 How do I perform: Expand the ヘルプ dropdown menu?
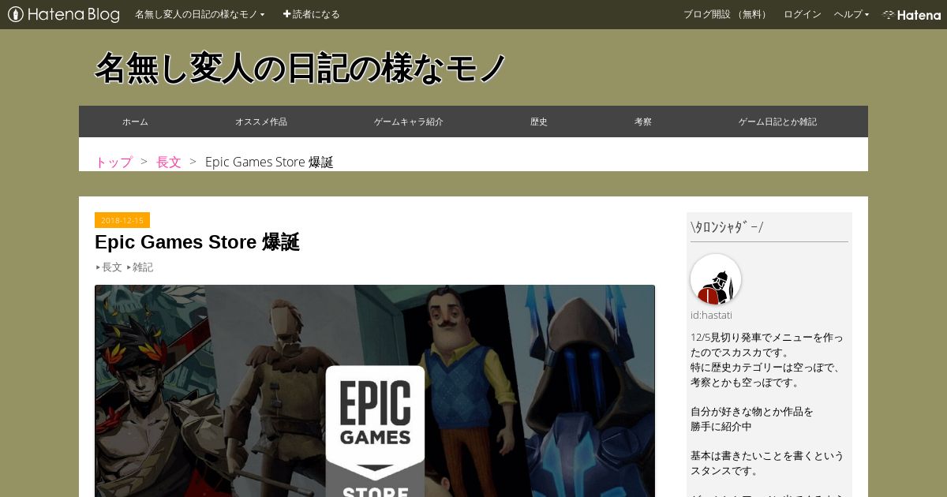point(852,14)
